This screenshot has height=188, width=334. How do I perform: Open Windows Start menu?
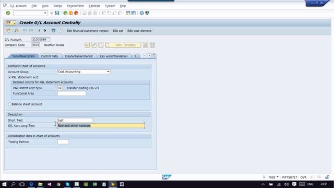(4, 184)
